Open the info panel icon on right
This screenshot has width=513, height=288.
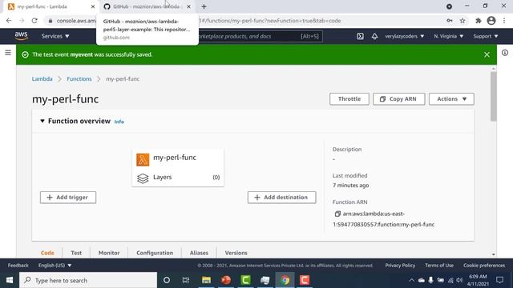[x=505, y=53]
